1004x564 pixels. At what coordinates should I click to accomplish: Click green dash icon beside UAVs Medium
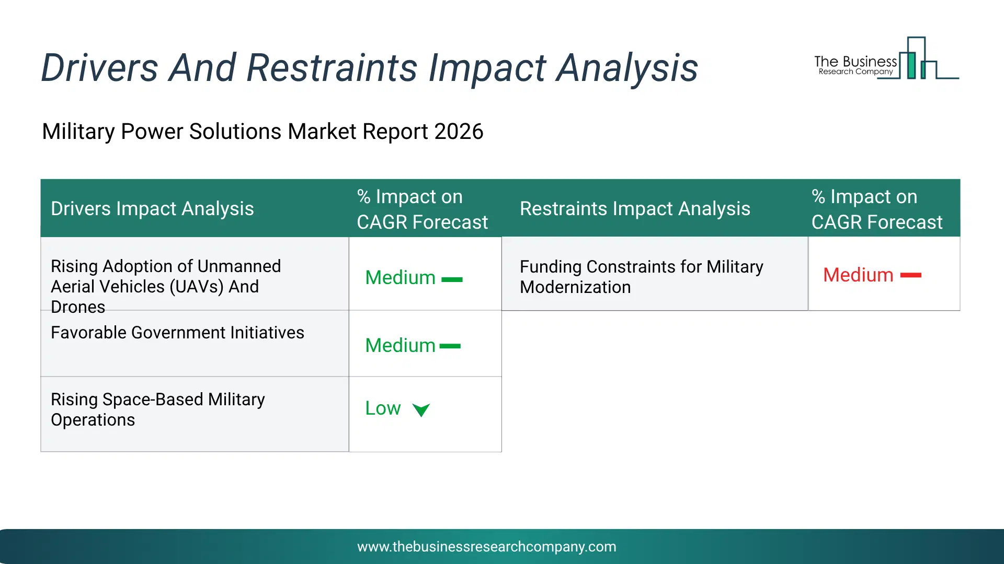click(x=452, y=279)
